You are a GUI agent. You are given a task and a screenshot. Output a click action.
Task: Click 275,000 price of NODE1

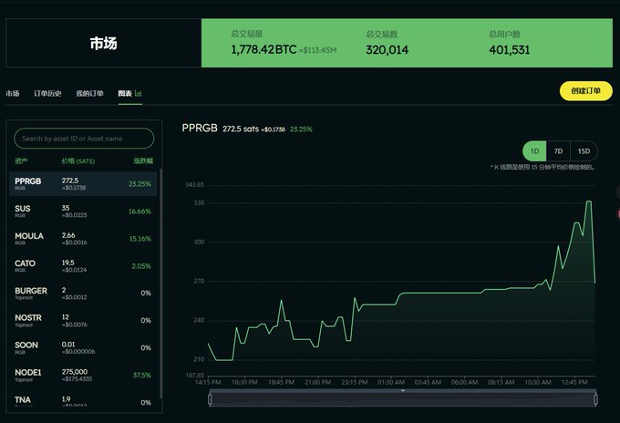click(x=75, y=372)
